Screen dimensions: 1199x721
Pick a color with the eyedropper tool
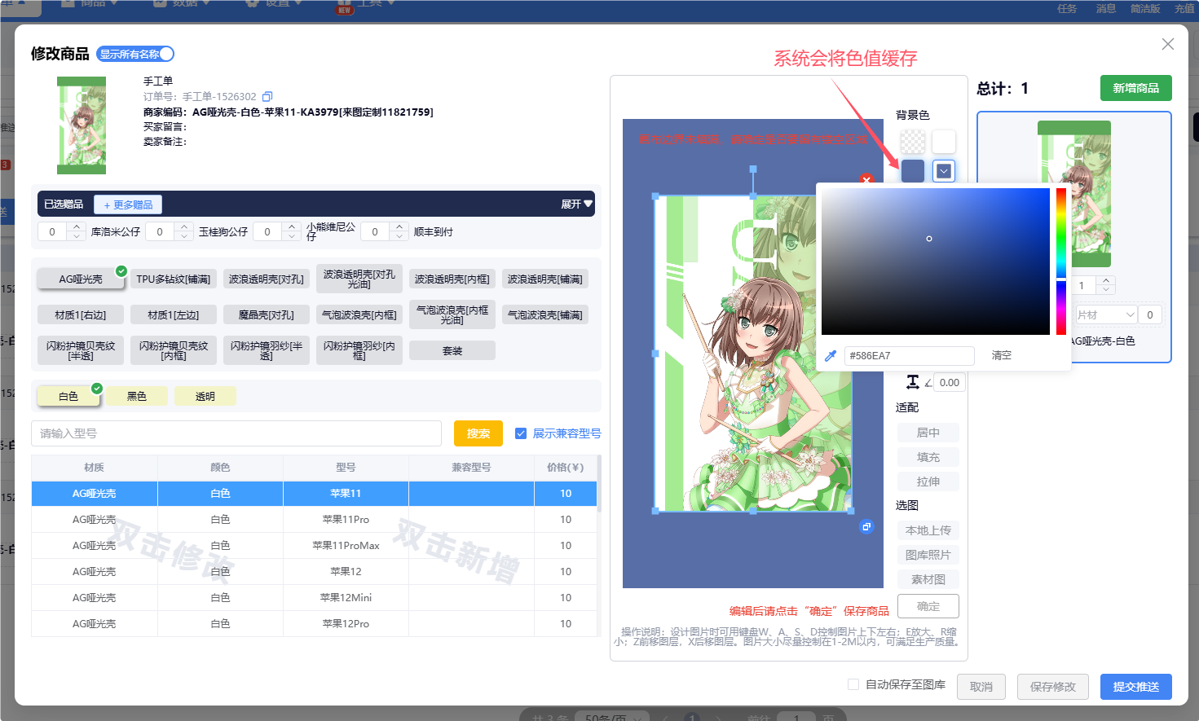[831, 356]
